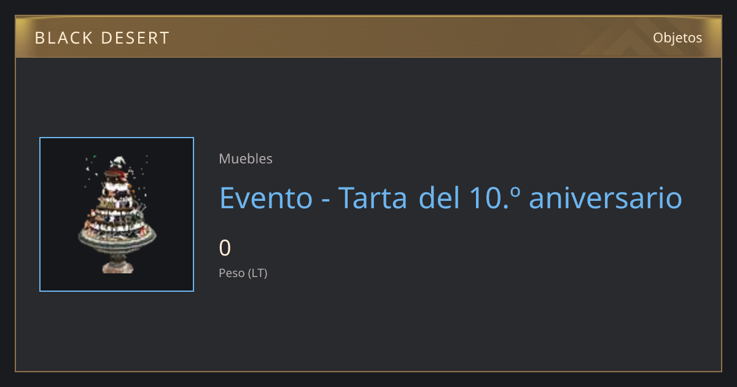The image size is (737, 387).
Task: Click the anniversary cake item icon
Action: tap(117, 214)
